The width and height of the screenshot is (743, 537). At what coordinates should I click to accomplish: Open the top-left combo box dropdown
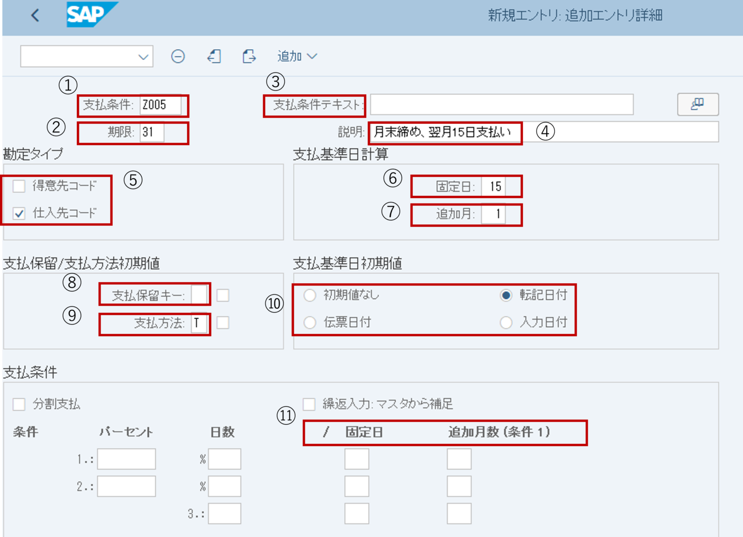pyautogui.click(x=143, y=57)
